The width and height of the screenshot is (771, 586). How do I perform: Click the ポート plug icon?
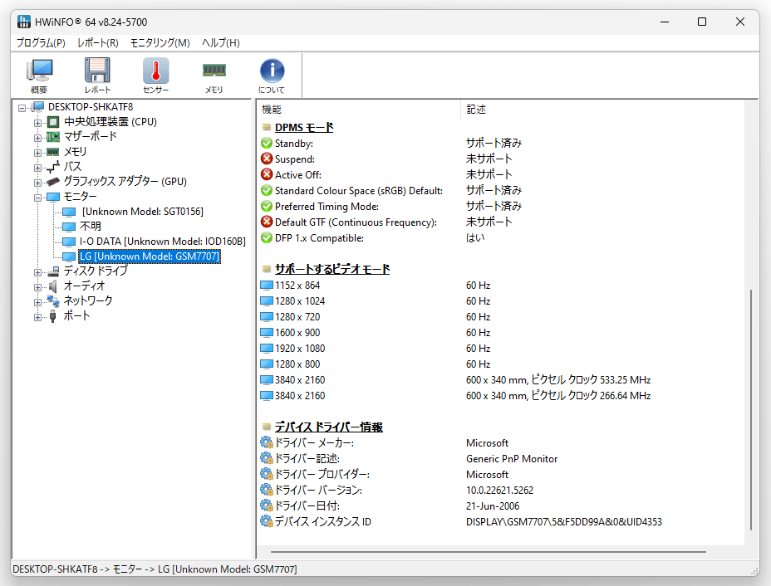(x=53, y=316)
